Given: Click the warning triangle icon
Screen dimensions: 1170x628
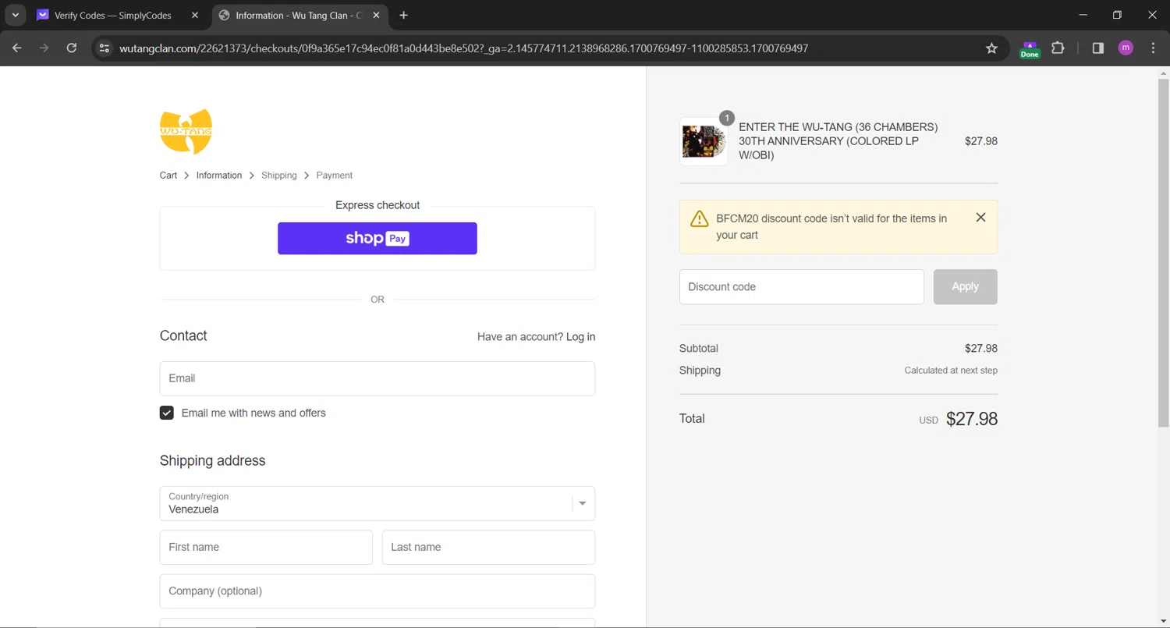Looking at the screenshot, I should [x=699, y=218].
